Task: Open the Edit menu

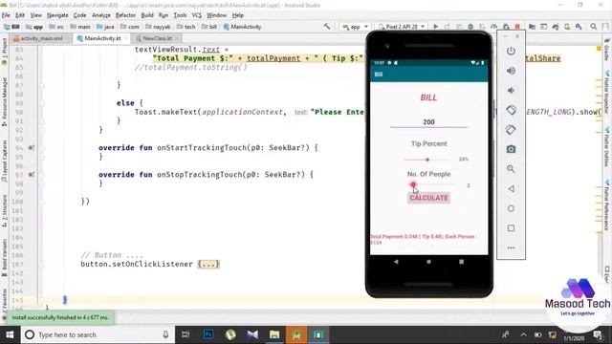Action: (x=20, y=15)
